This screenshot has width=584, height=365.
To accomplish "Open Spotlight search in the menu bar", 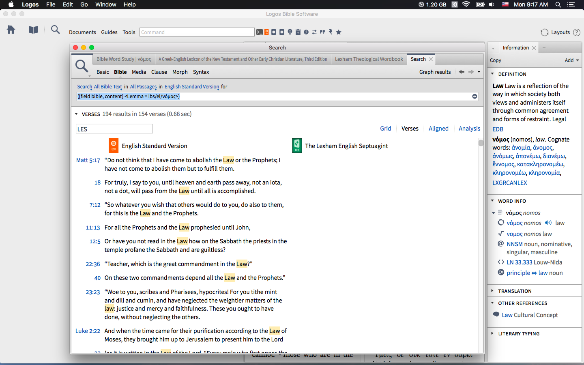I will (x=558, y=4).
